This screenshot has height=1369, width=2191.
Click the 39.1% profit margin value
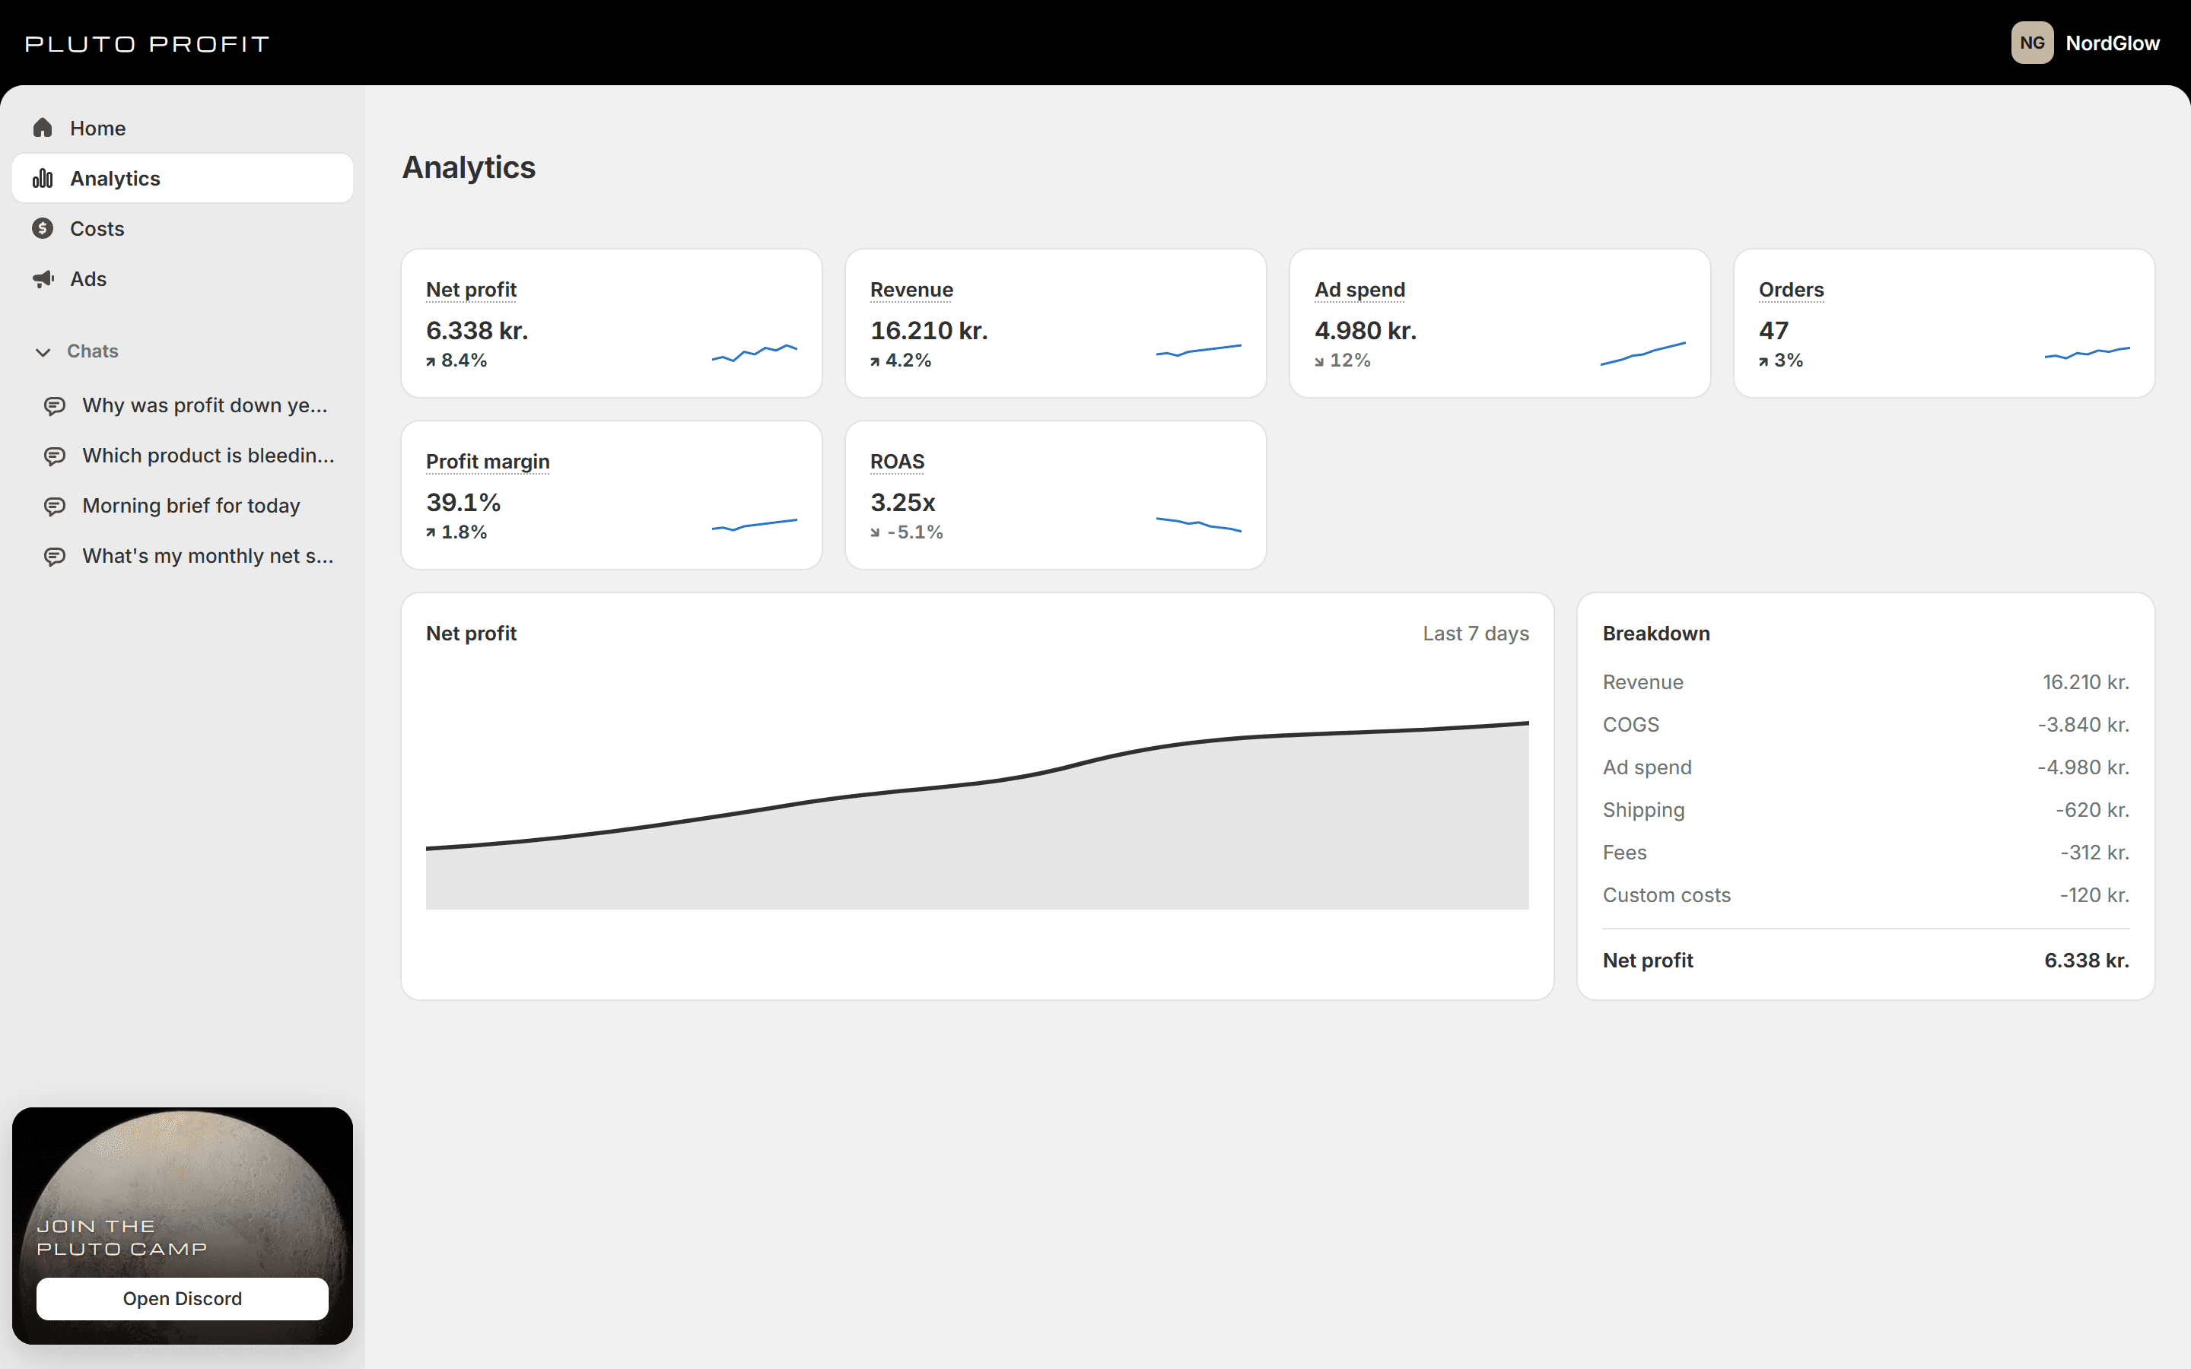463,503
